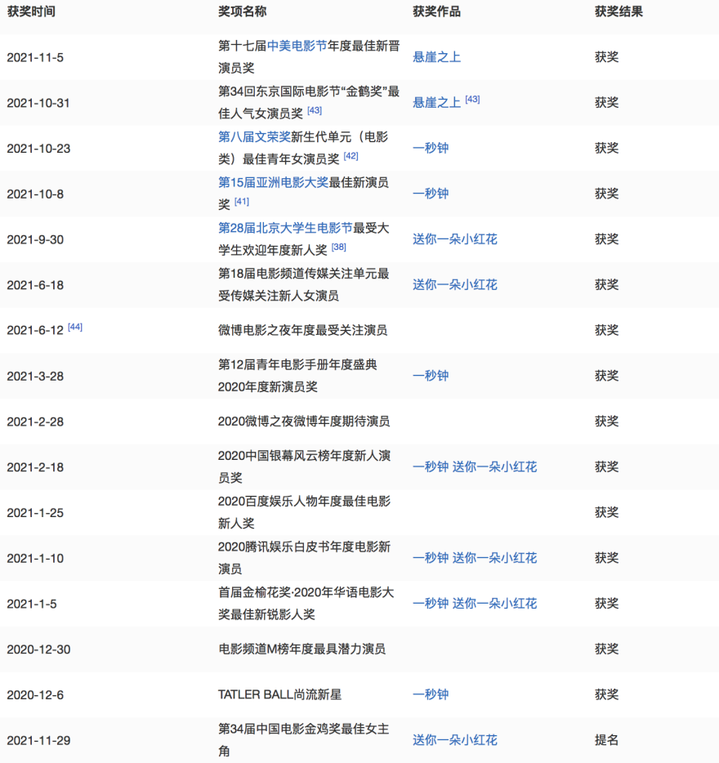
Task: Open citation [43] after 最佳人气女演员奖
Action: 315,110
